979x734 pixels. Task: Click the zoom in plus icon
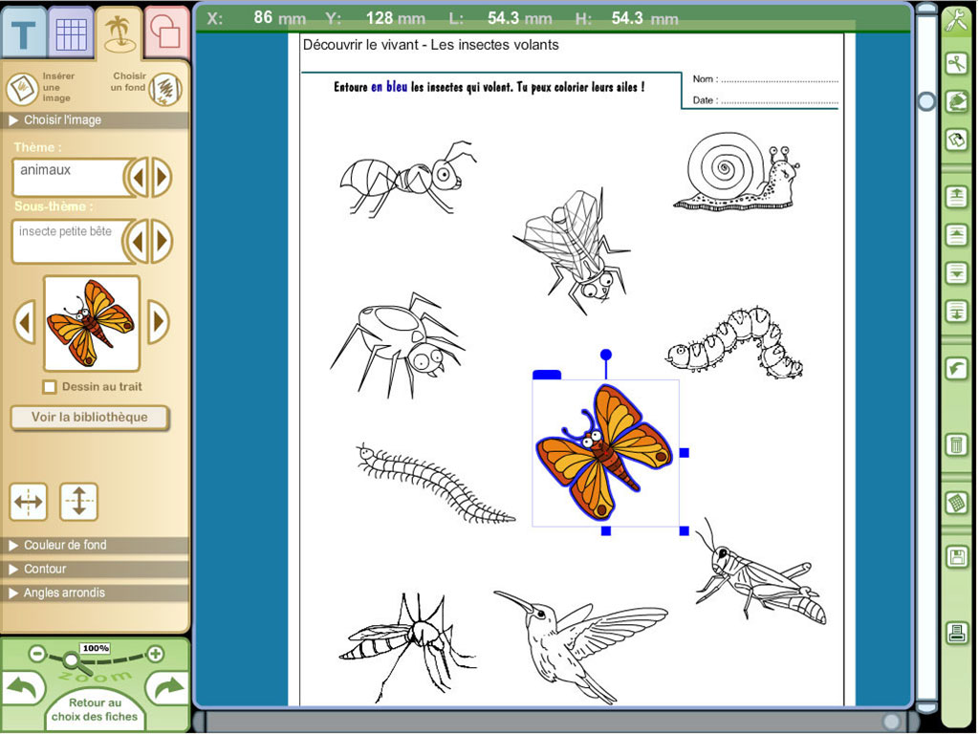pos(155,654)
